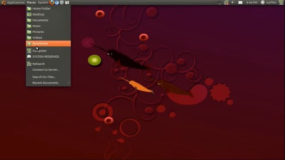
Task: Expand the Recent Documents submenu
Action: [48, 83]
